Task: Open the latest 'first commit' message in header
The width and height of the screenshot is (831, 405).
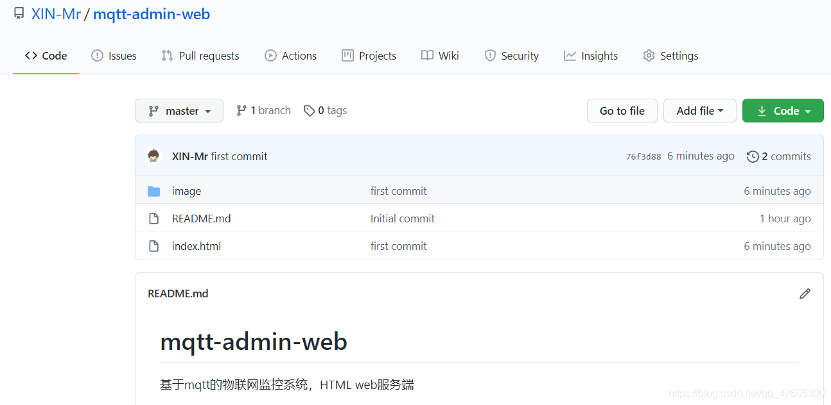Action: pos(240,156)
